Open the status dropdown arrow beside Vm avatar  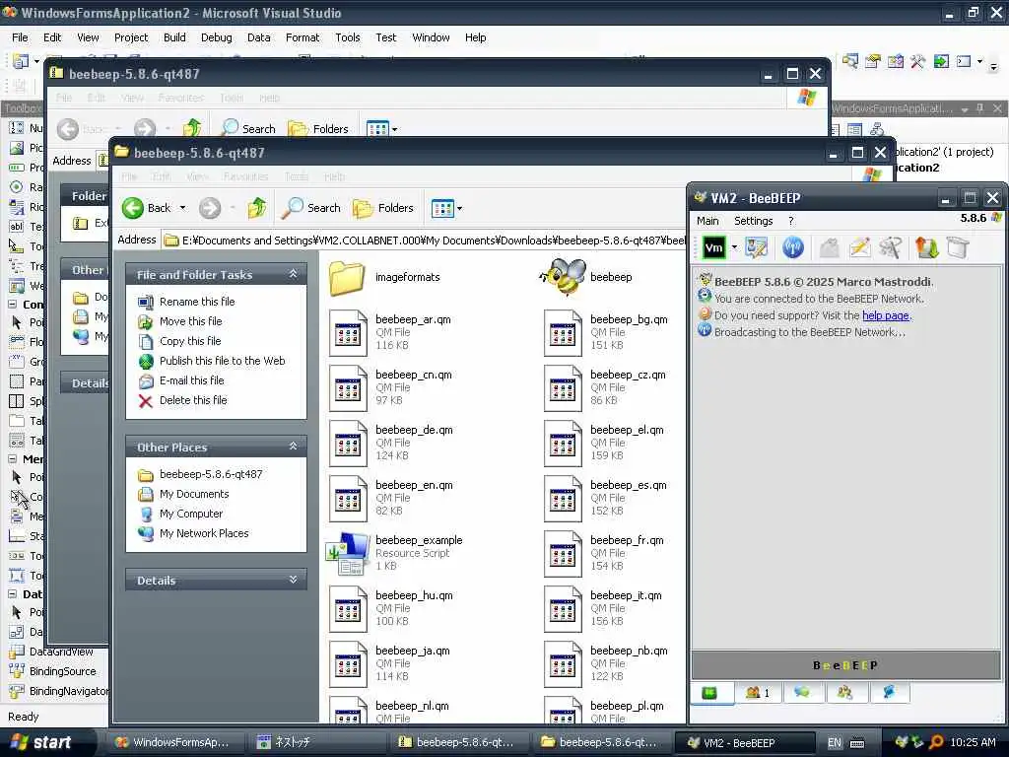point(733,247)
